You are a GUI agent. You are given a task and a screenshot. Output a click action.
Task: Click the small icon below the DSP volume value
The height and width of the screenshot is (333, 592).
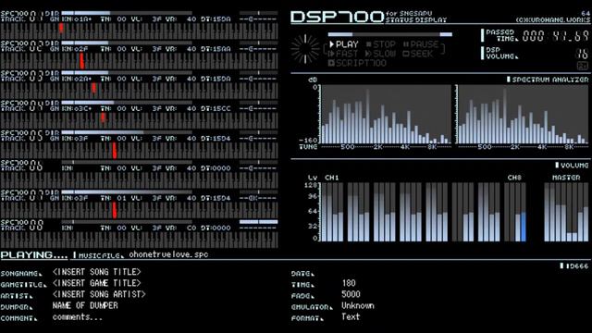(583, 66)
